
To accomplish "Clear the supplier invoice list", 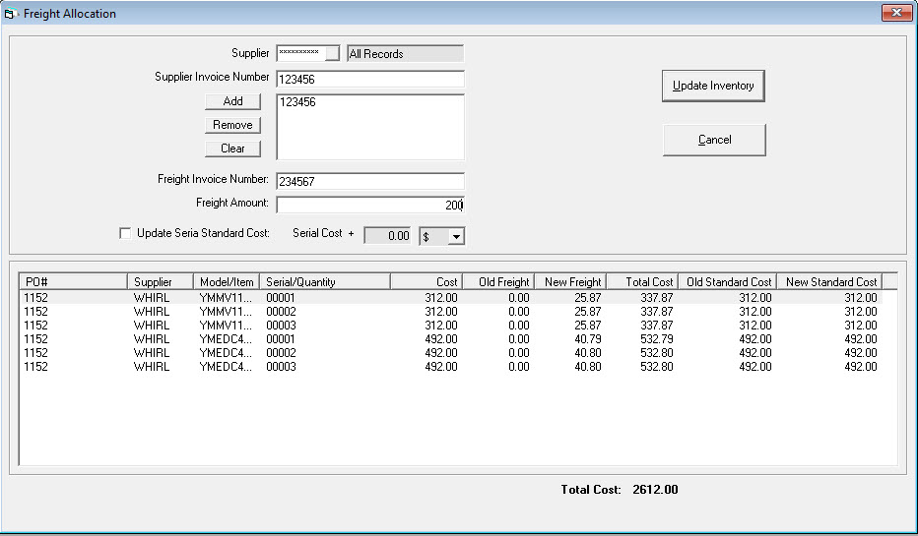I will [x=232, y=149].
